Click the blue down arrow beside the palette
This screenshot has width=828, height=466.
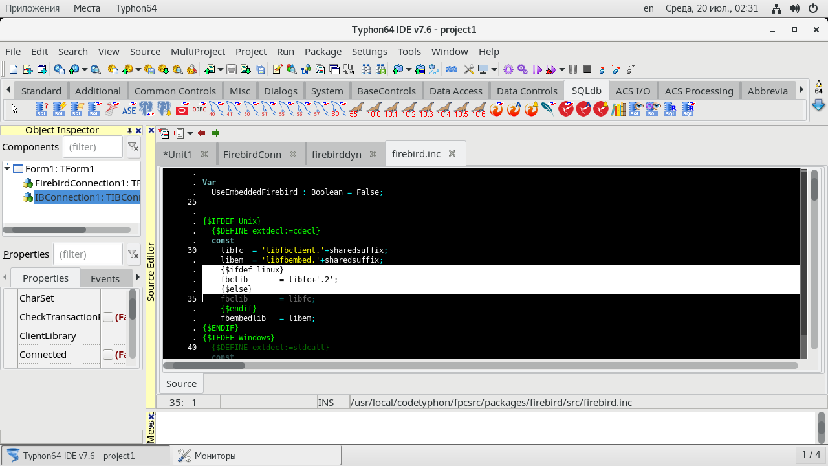pos(819,105)
